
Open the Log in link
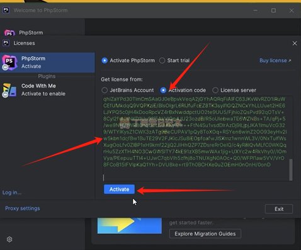click(12, 193)
